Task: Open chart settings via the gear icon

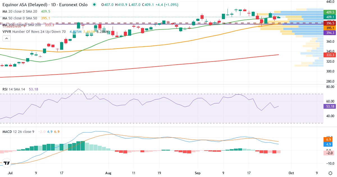Action: coord(330,173)
